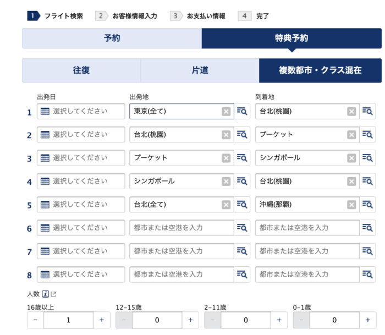Open calendar icon for row 1 departure date
This screenshot has height=335, width=385.
click(45, 112)
